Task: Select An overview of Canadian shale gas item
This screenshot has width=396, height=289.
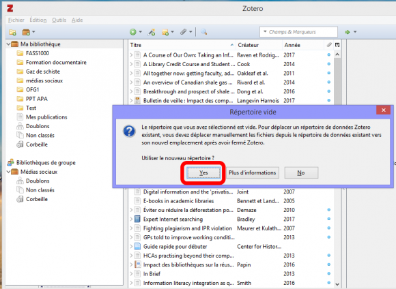Action: 231,82
